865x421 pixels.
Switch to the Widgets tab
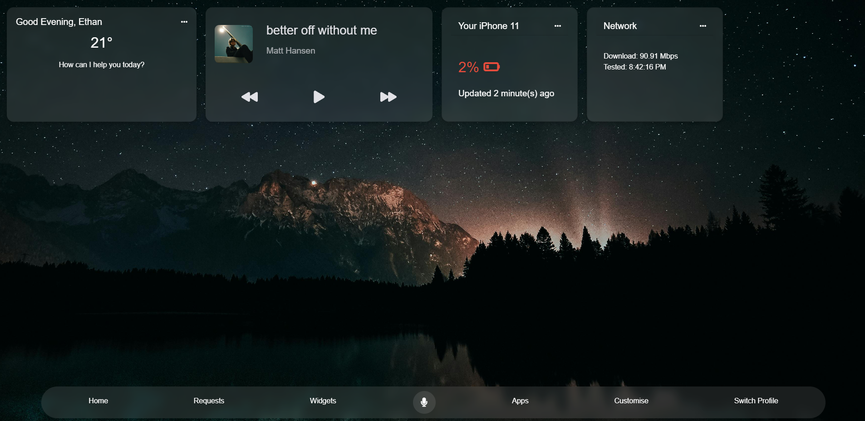tap(323, 401)
